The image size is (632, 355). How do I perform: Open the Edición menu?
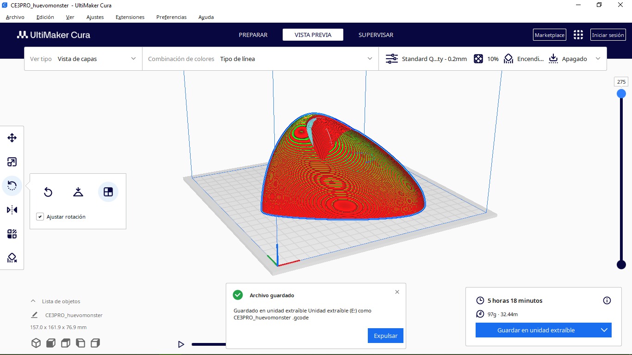point(45,17)
